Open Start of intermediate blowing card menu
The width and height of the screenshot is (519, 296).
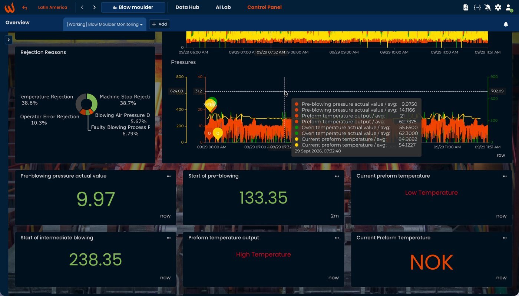pos(169,238)
